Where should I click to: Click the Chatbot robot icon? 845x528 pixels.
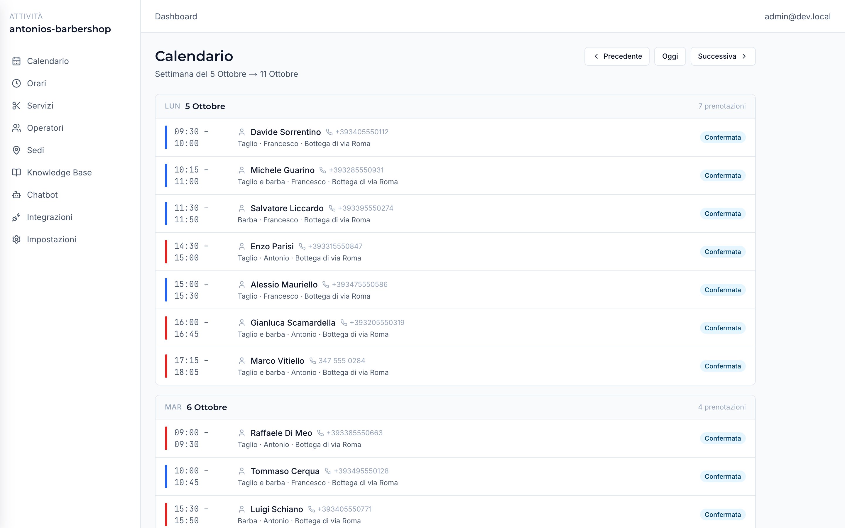[x=16, y=195]
